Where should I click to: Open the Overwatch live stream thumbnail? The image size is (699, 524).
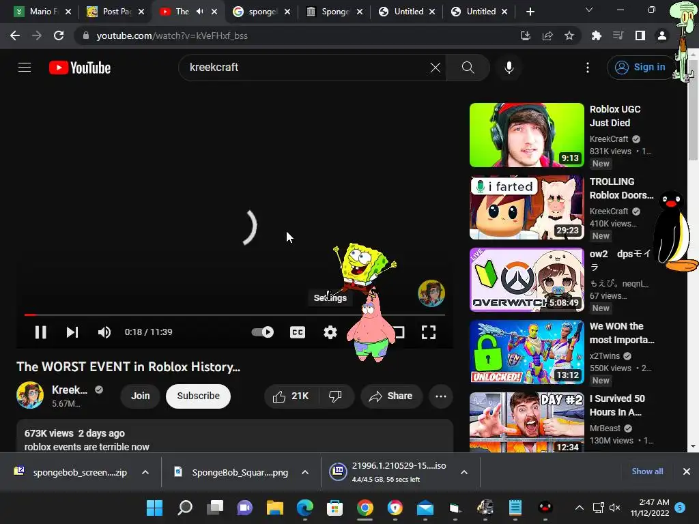pyautogui.click(x=526, y=280)
